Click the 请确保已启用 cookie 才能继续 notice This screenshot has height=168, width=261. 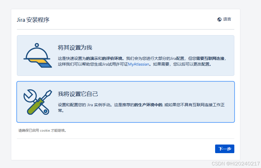pos(42,131)
